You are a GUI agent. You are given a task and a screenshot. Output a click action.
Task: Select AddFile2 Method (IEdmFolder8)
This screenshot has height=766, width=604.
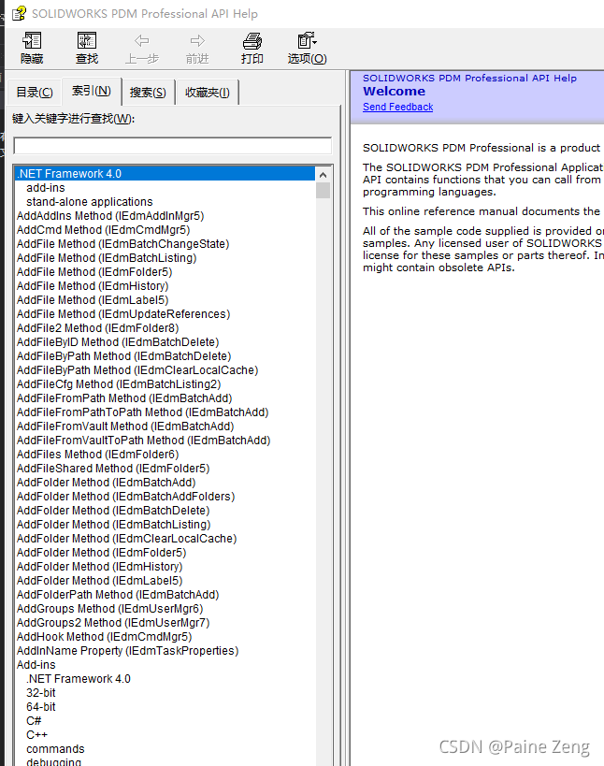[97, 327]
